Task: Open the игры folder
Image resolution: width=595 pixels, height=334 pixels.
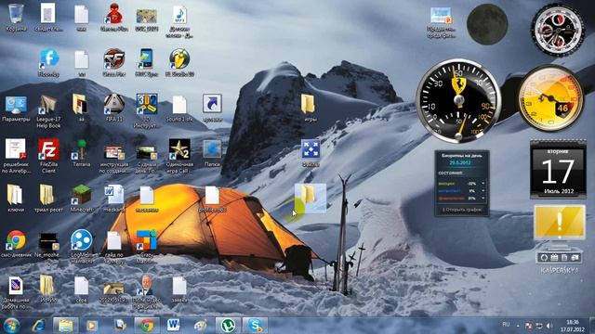Action: tap(310, 108)
